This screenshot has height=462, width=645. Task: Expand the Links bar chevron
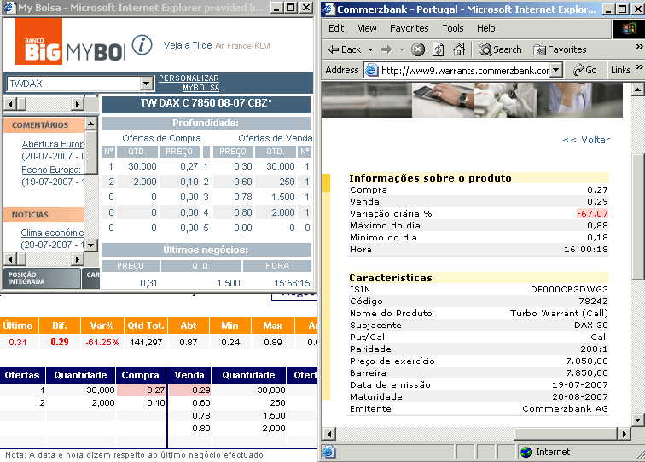(x=639, y=67)
